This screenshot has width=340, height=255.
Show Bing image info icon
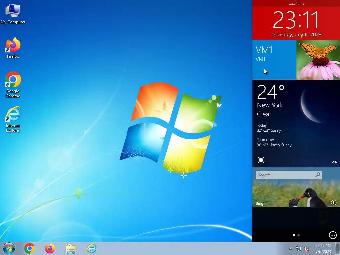[x=333, y=203]
